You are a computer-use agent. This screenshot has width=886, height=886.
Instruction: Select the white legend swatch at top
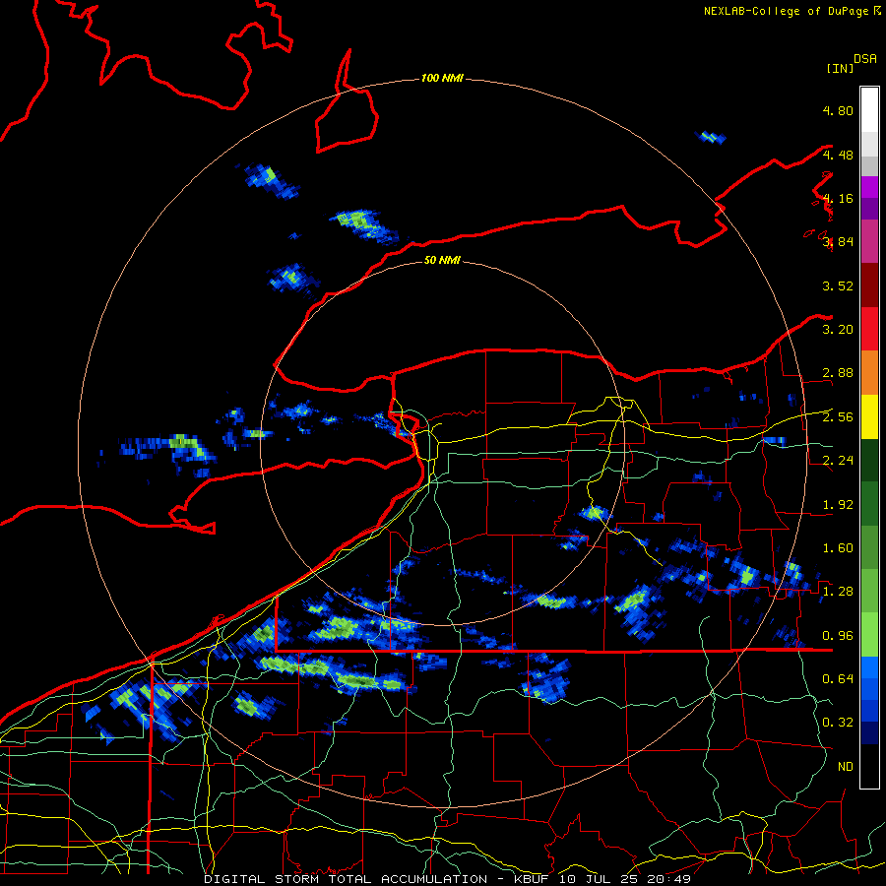(869, 110)
